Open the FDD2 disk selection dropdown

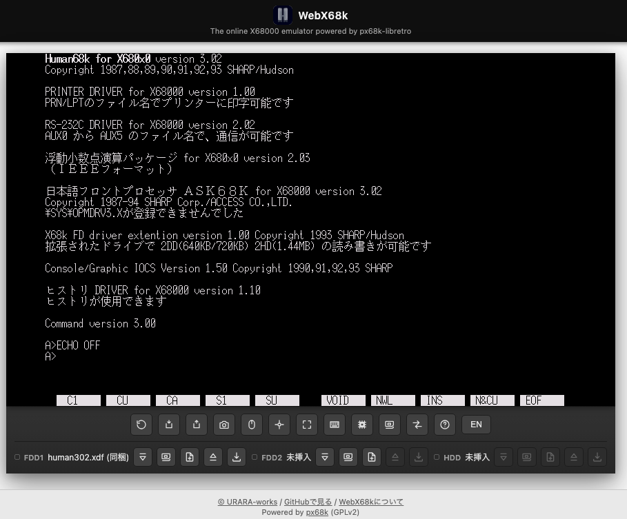click(325, 457)
